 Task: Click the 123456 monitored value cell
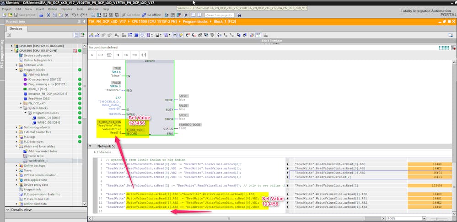point(429,185)
